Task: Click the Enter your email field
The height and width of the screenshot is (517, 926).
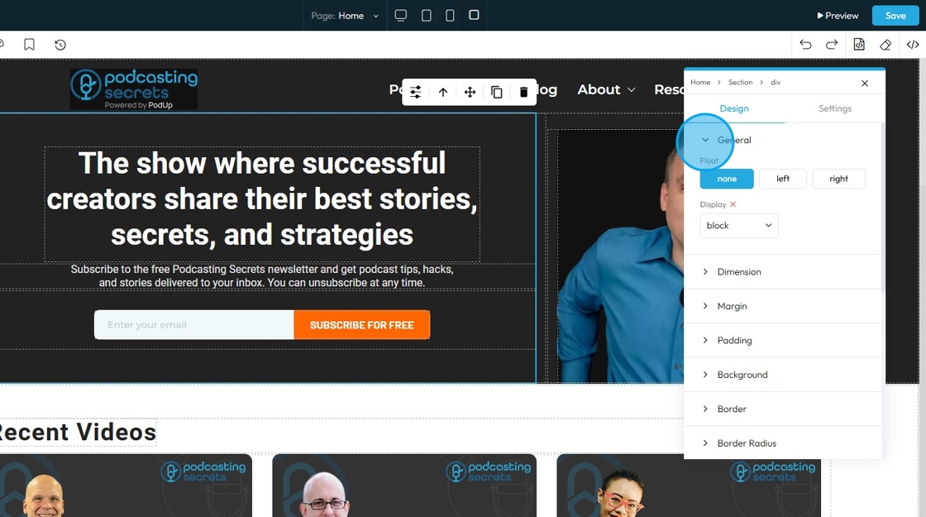Action: tap(193, 325)
